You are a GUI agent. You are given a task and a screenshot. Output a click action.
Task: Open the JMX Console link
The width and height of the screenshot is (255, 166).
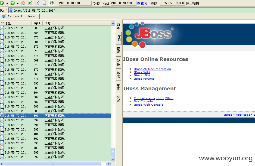(143, 101)
